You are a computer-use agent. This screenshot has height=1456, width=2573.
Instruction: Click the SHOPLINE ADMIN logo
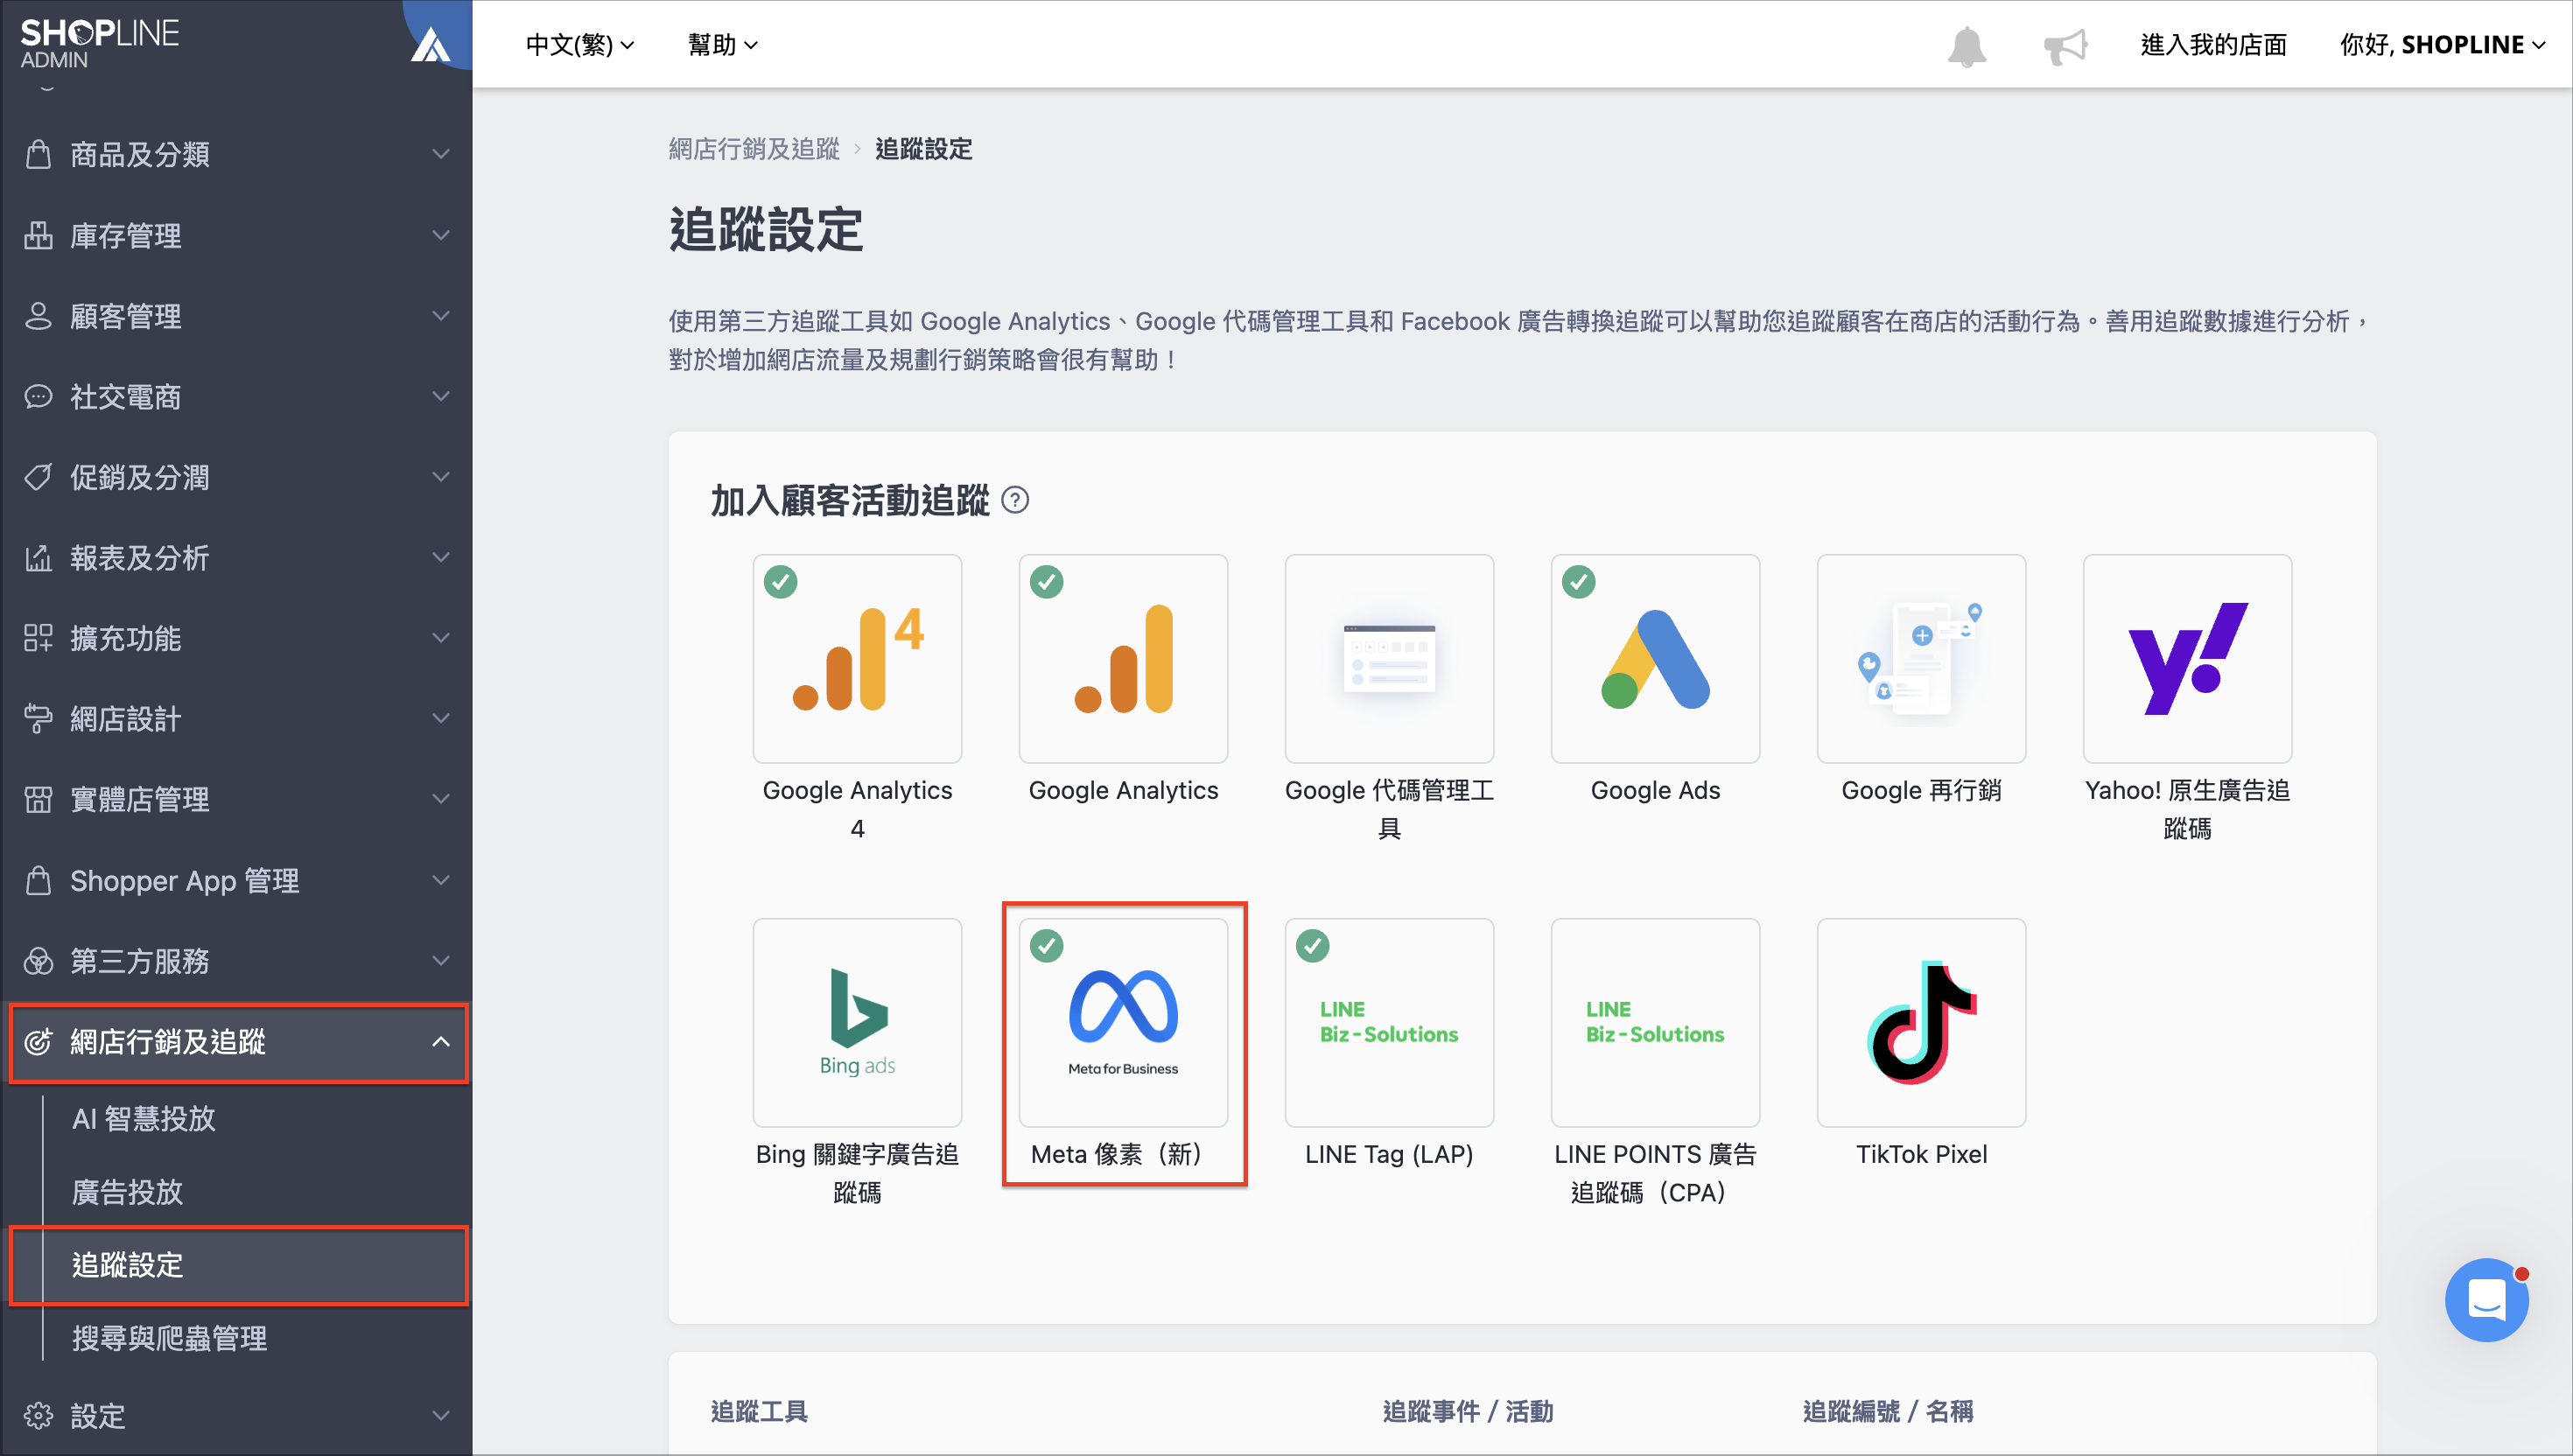click(x=100, y=44)
